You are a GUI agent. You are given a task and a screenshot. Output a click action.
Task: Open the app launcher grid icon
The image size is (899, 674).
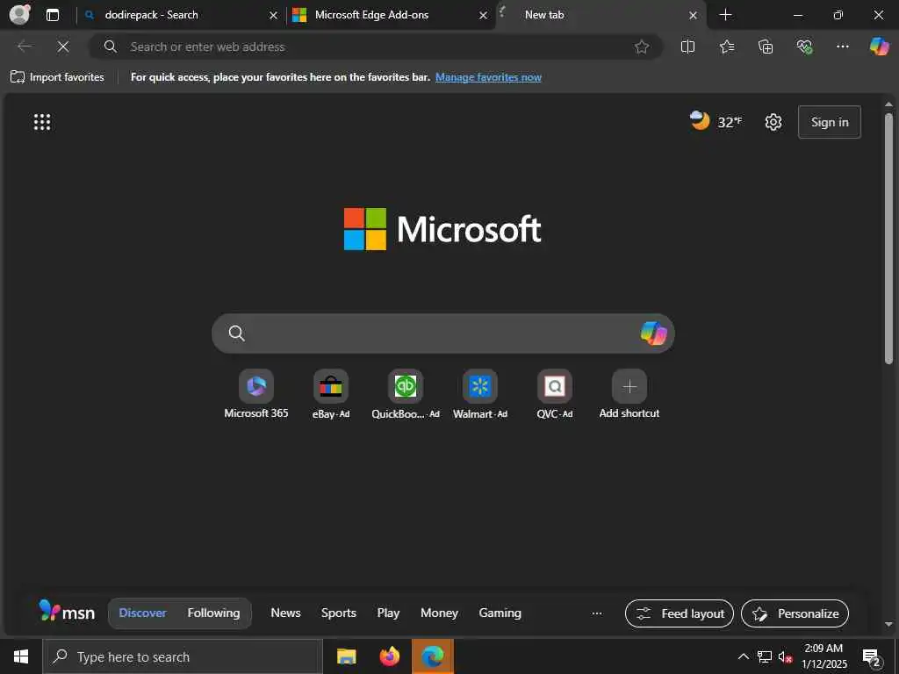click(42, 121)
